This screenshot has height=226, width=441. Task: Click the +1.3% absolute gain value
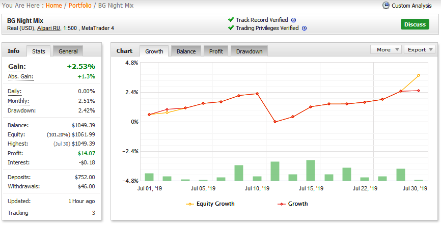[87, 76]
